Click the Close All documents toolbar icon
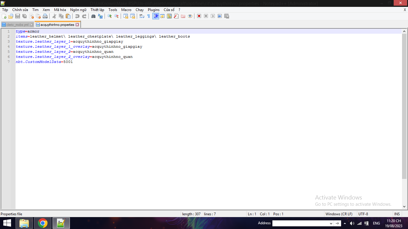 (38, 16)
